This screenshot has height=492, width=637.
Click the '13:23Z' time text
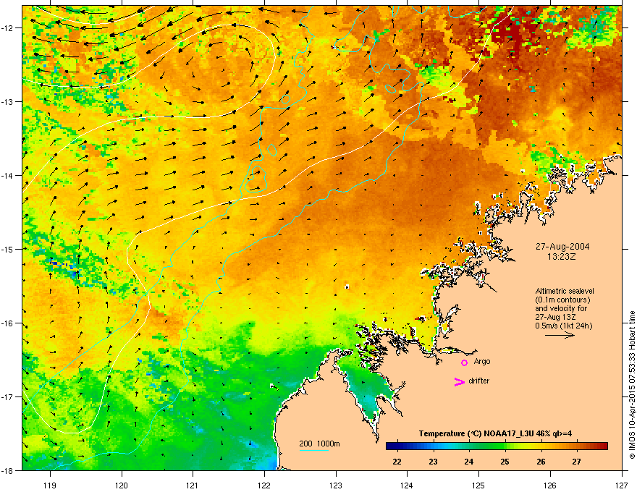[562, 257]
